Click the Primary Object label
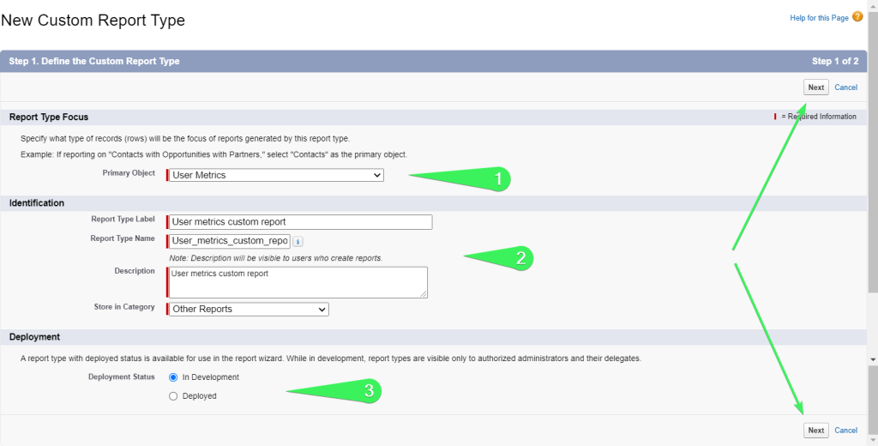 (129, 173)
